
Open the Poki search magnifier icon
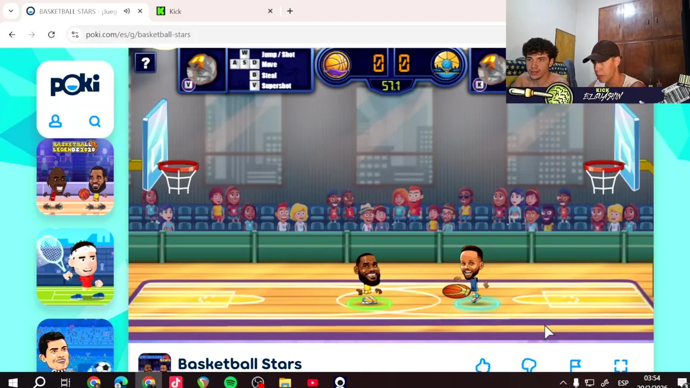point(94,122)
